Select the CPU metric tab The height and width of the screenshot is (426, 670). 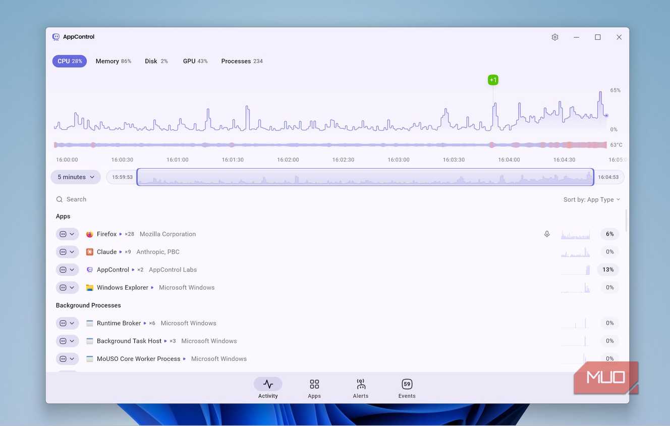(x=70, y=61)
